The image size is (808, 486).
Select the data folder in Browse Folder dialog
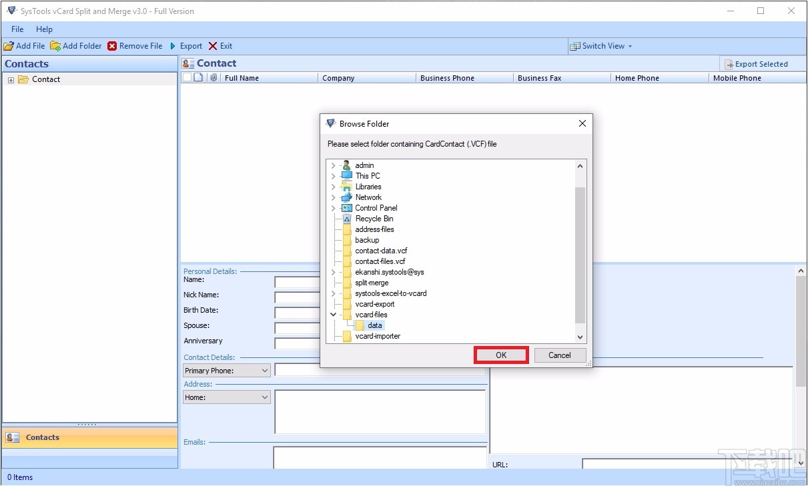coord(375,325)
